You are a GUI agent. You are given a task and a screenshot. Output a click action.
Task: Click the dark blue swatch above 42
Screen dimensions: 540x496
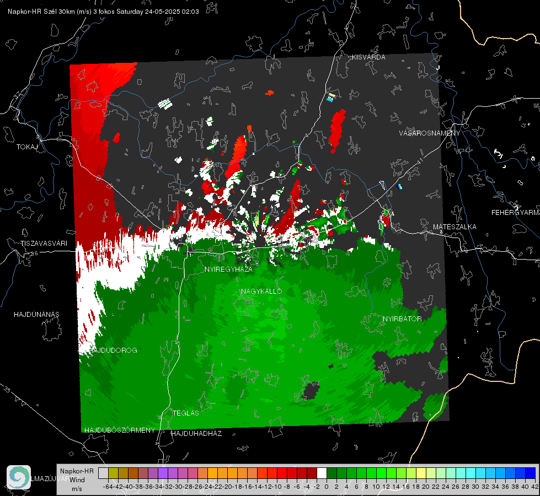531,473
